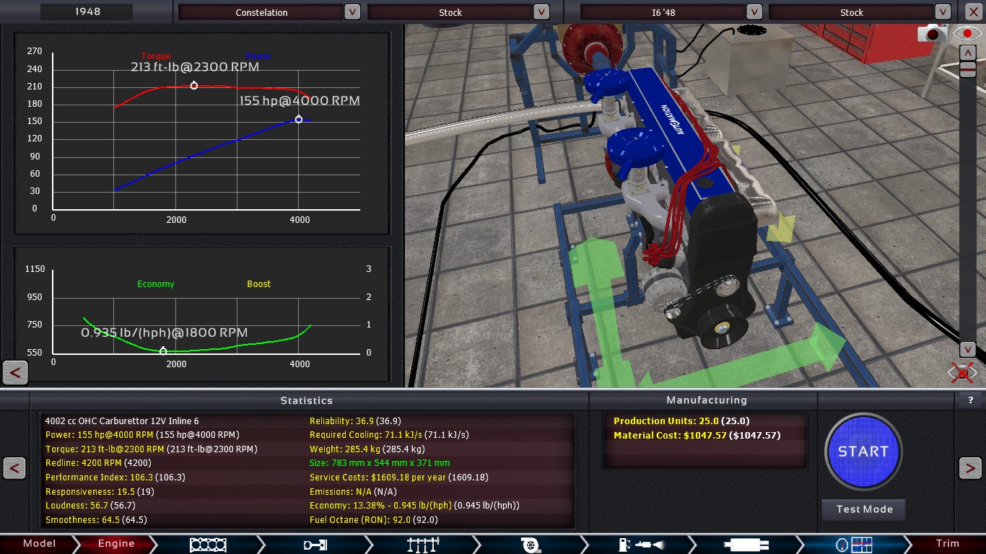Open the turbocharger aspiration tab icon
Screen dimensions: 986x554
[x=531, y=545]
